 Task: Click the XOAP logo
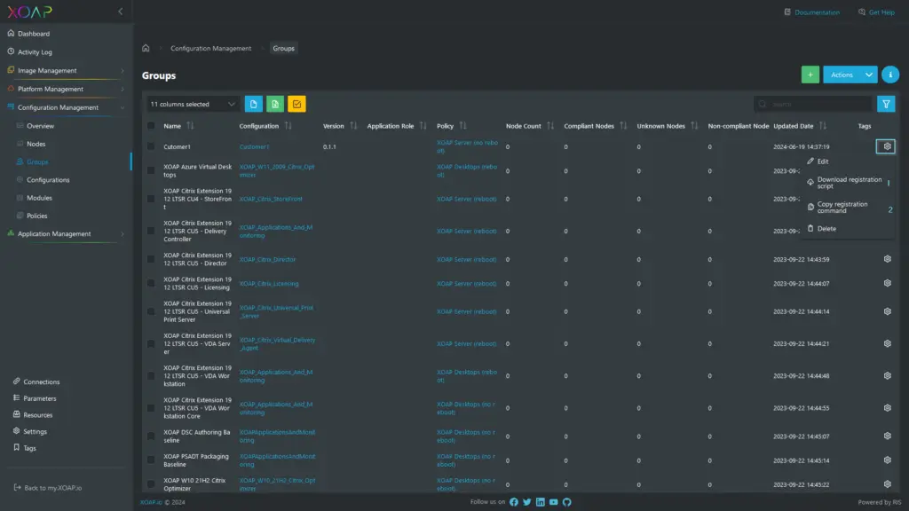pyautogui.click(x=29, y=12)
